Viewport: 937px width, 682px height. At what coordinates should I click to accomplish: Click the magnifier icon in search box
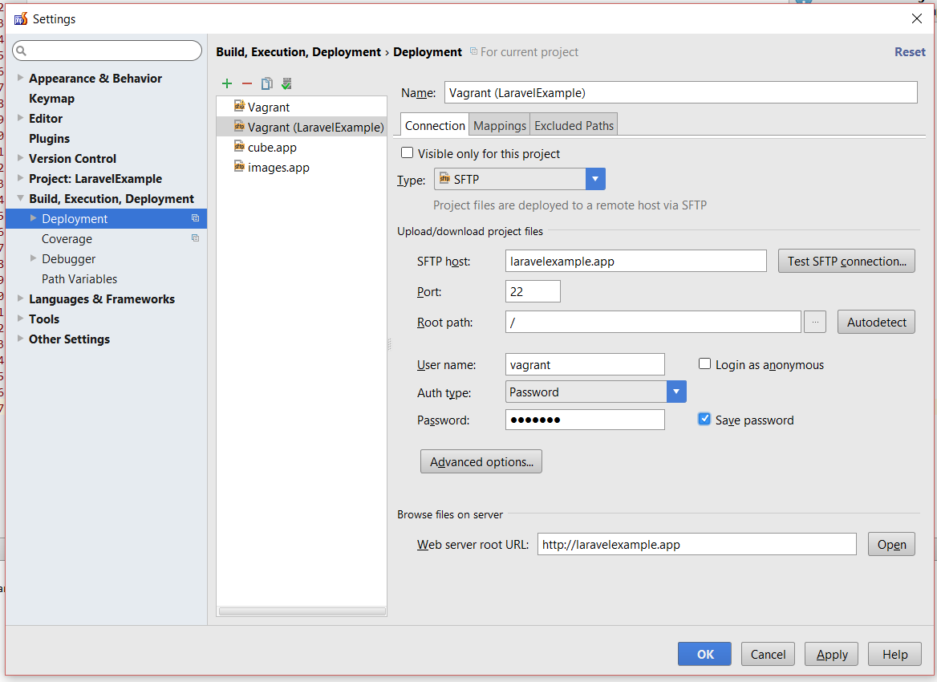click(22, 51)
